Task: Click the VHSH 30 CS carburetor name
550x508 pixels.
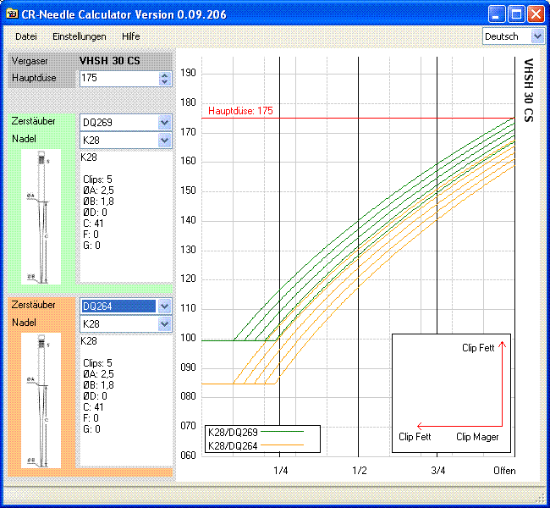Action: coord(109,61)
